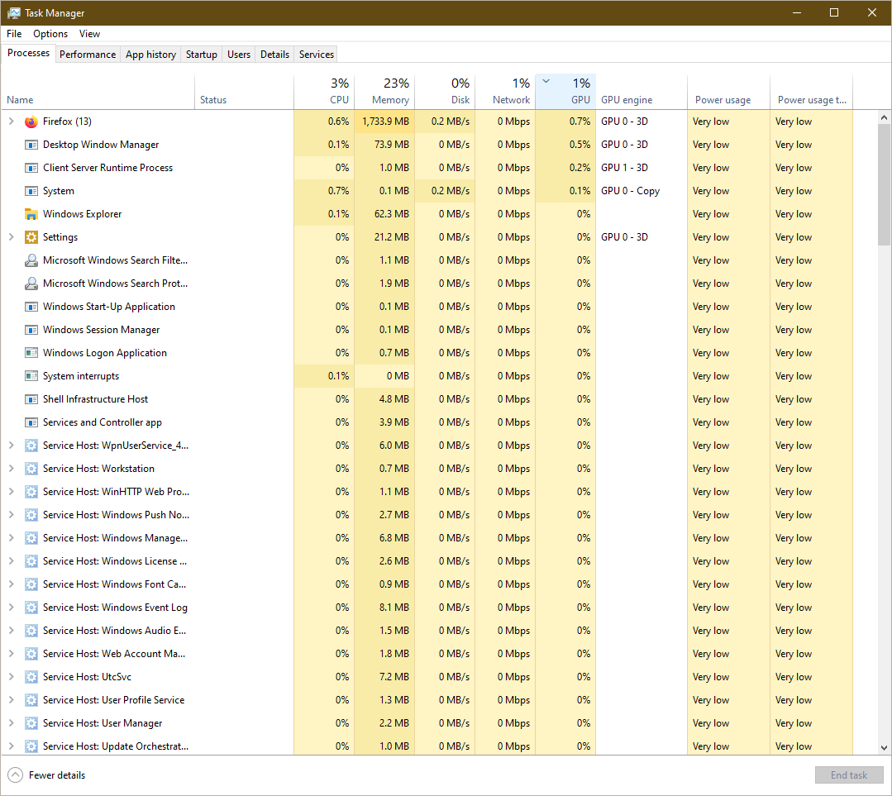Screen dimensions: 892x796
Task: Open the View menu
Action: click(x=89, y=34)
